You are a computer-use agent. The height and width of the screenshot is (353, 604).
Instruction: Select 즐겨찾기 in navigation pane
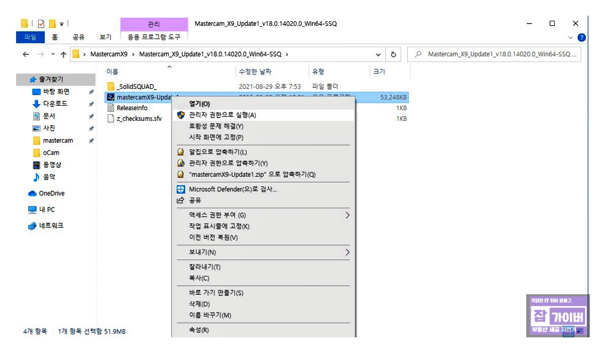pyautogui.click(x=56, y=79)
